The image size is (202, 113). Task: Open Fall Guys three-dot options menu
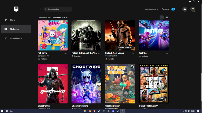tap(65, 53)
